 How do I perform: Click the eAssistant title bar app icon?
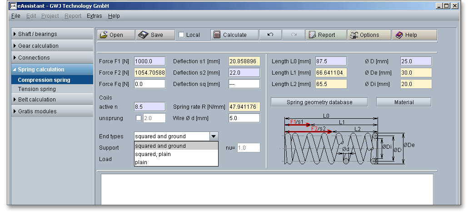coord(13,6)
